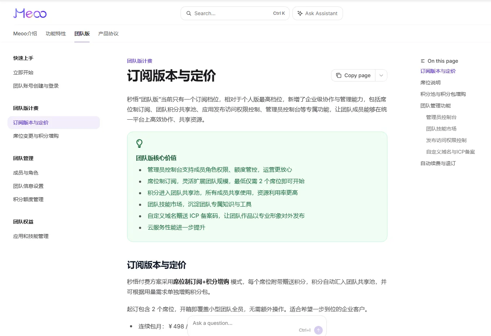
Task: Click the Meoo logo
Action: (x=30, y=13)
